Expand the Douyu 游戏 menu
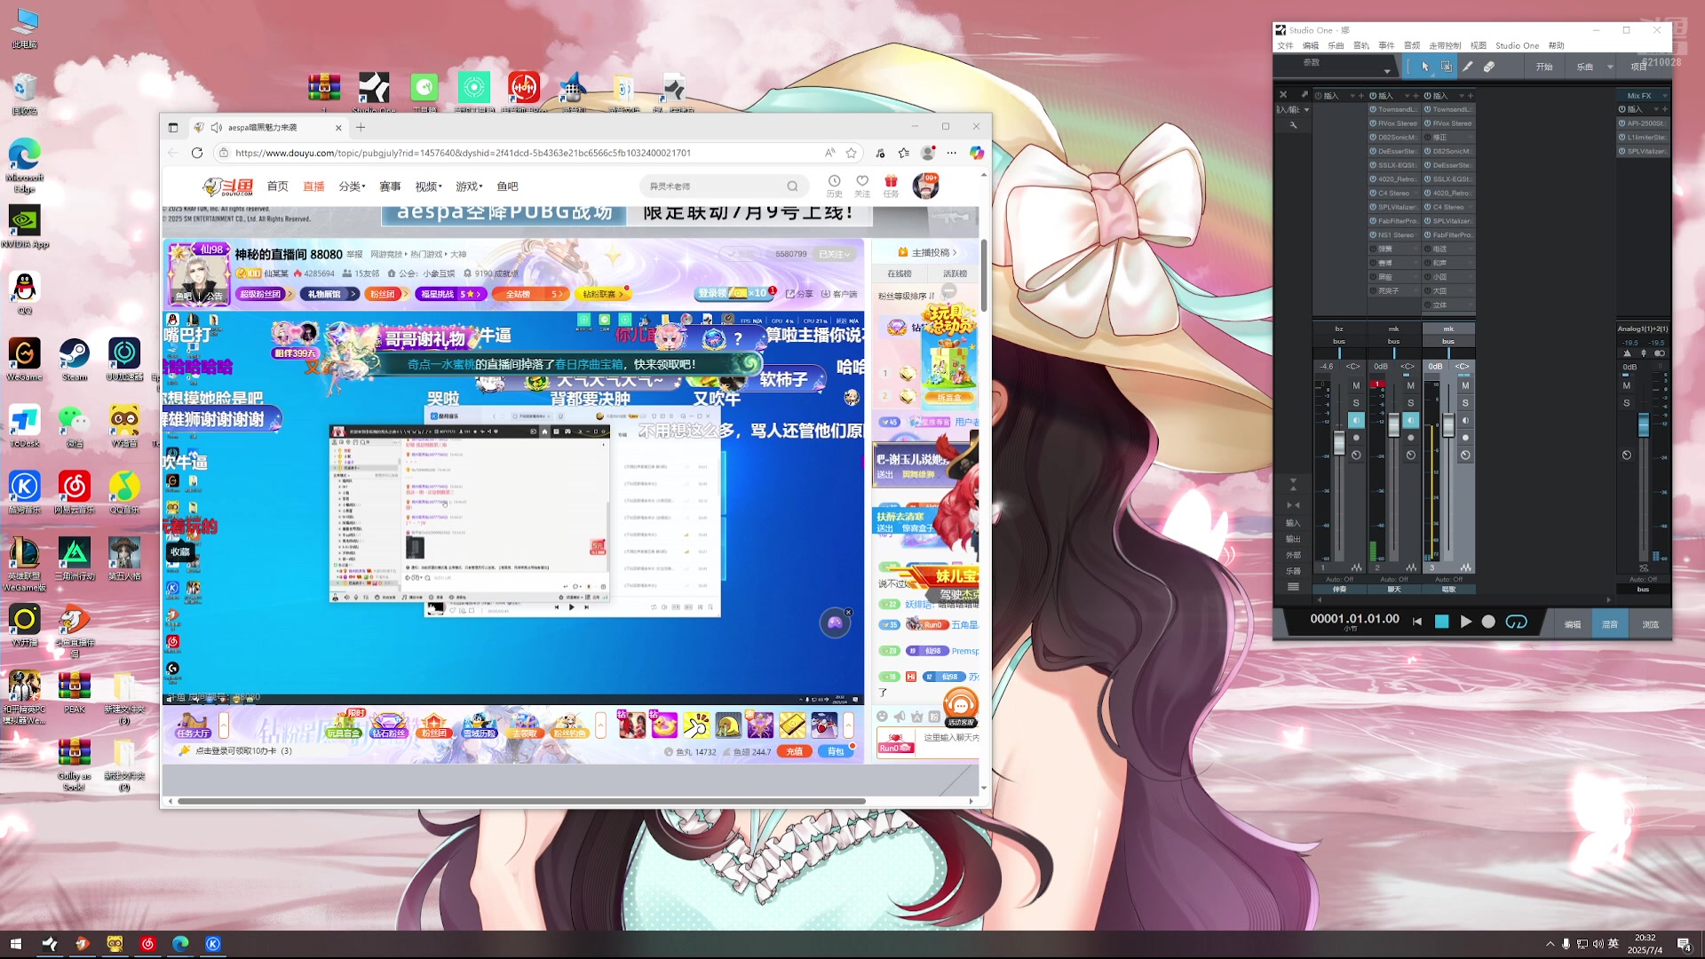 point(469,186)
